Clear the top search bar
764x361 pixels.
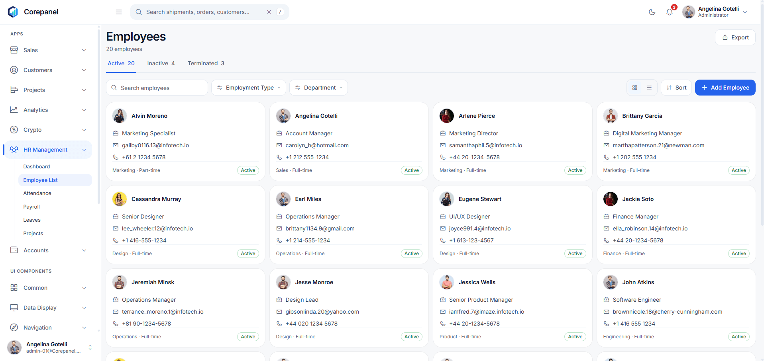point(269,12)
